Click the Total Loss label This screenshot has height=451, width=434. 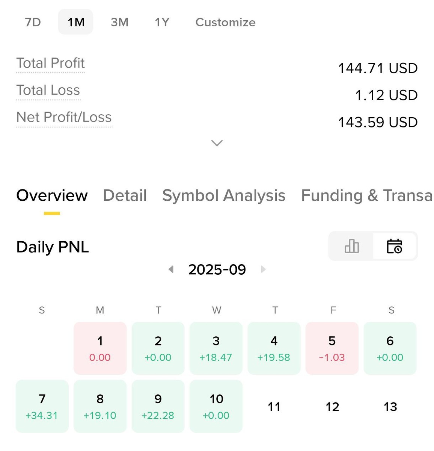point(48,90)
